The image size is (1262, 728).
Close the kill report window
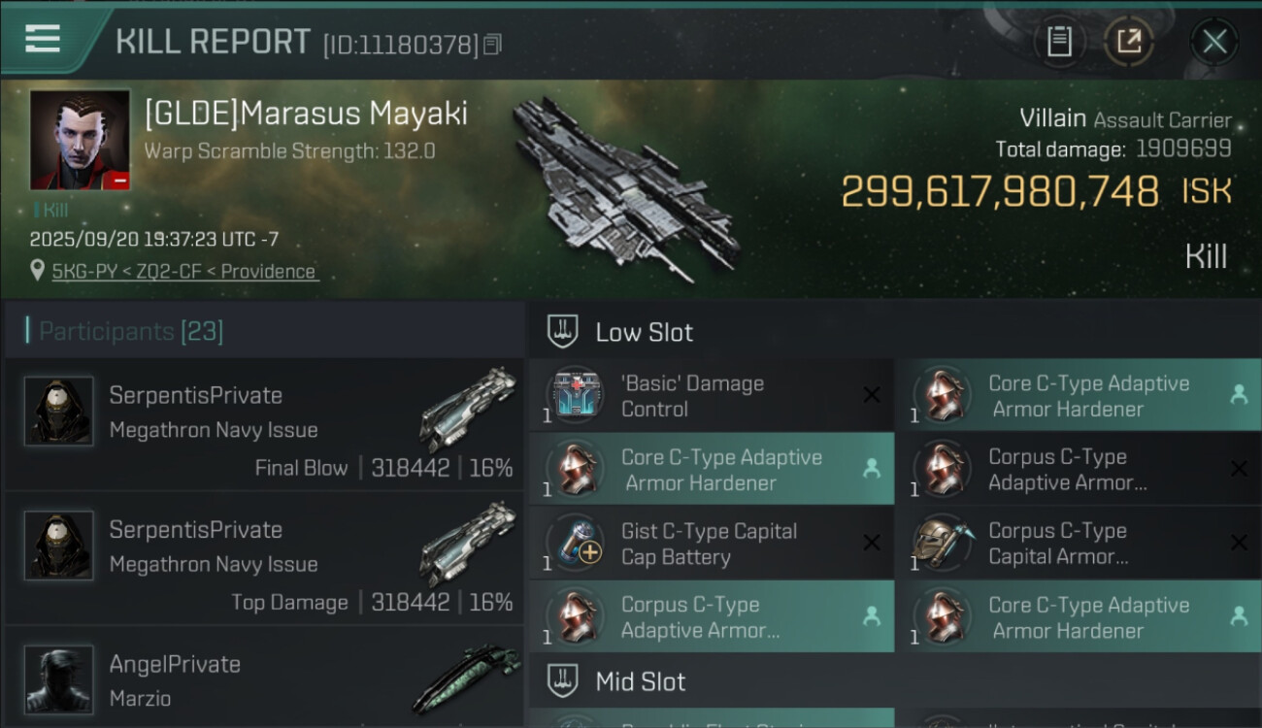pos(1213,42)
